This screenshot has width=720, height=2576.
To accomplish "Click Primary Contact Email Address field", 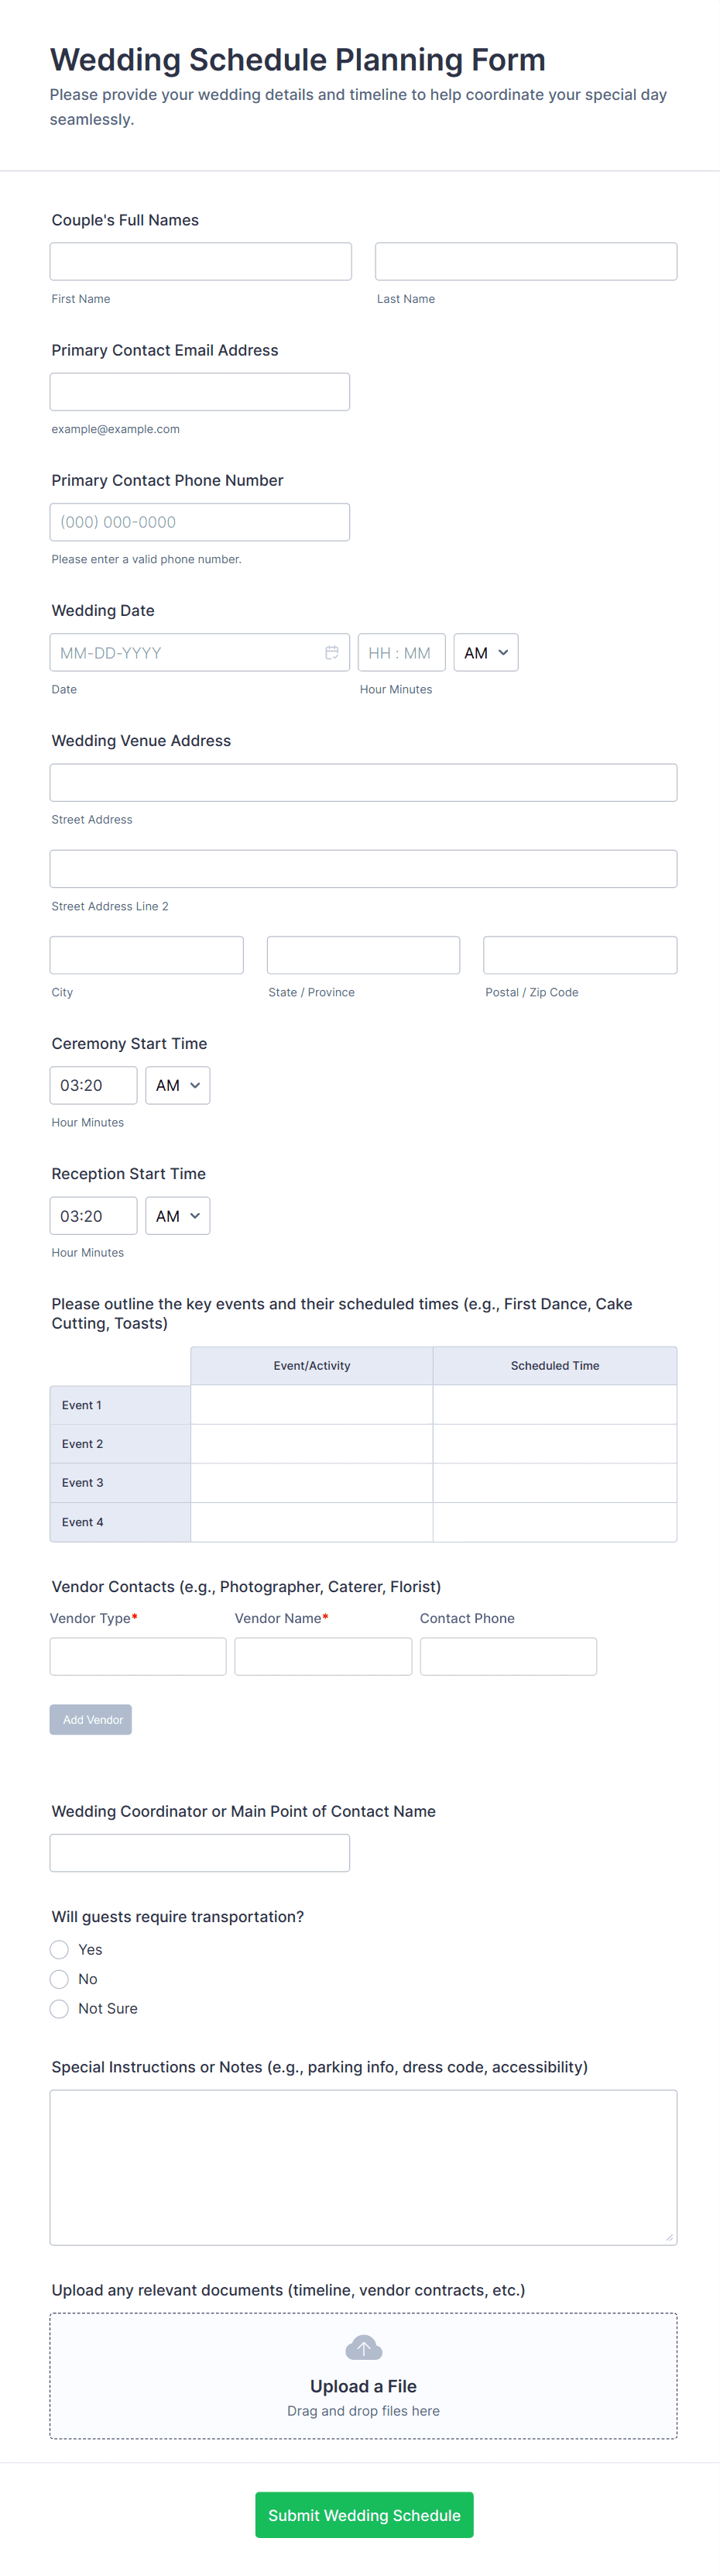I will coord(200,392).
